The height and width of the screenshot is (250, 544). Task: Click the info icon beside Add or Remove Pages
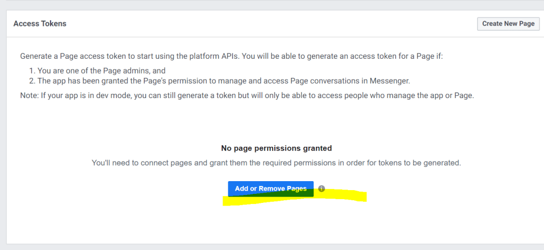coord(321,189)
